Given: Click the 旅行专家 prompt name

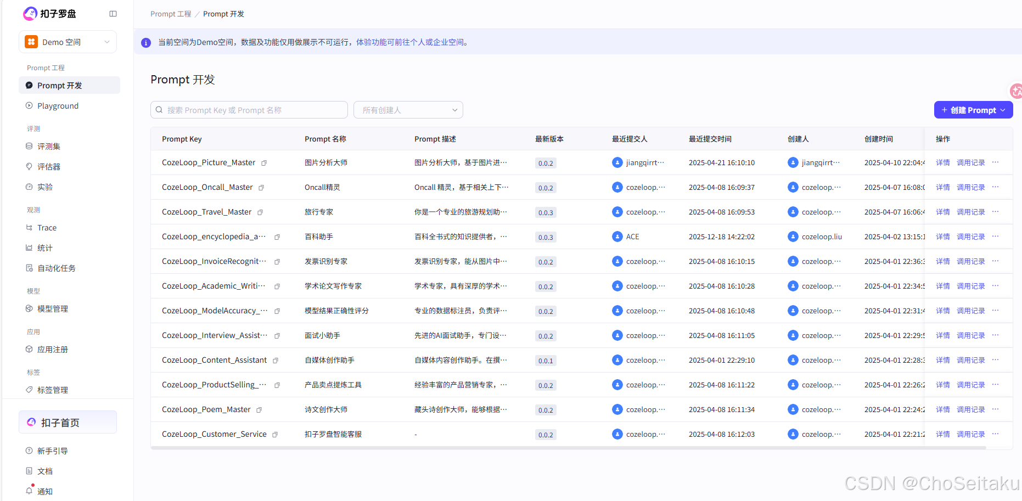Looking at the screenshot, I should click(x=319, y=212).
